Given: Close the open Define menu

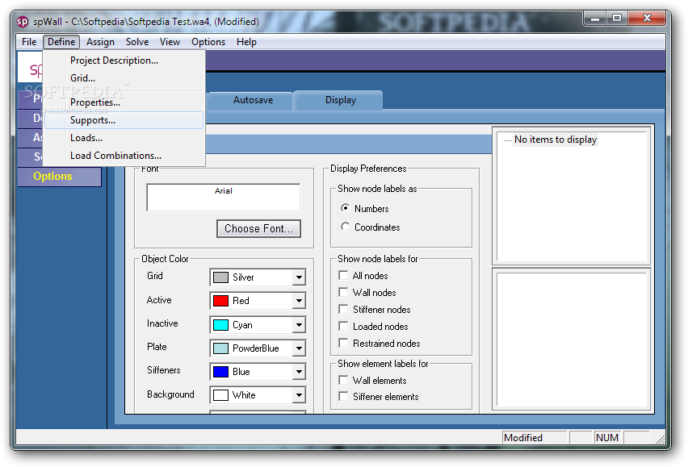Looking at the screenshot, I should tap(61, 42).
